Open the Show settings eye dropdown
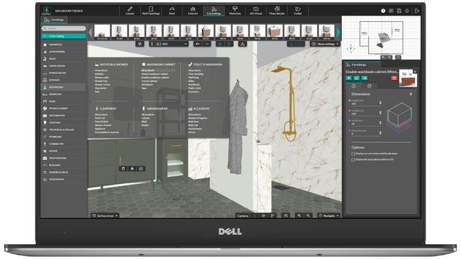The width and height of the screenshot is (461, 259). click(325, 44)
